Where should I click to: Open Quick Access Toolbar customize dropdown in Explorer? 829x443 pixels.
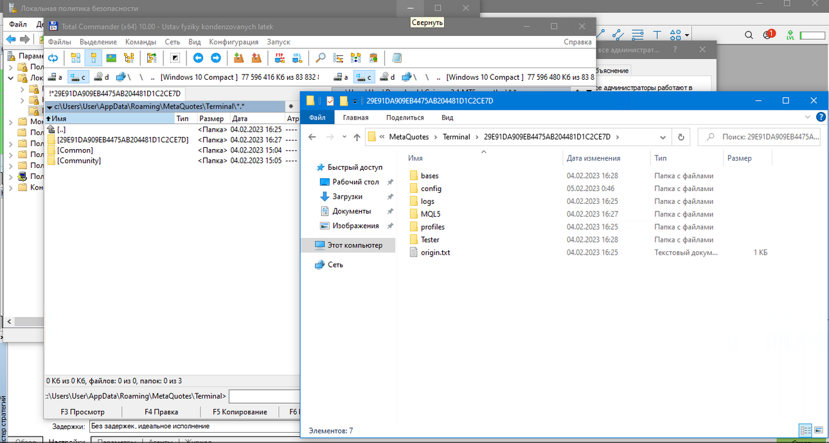(x=354, y=102)
